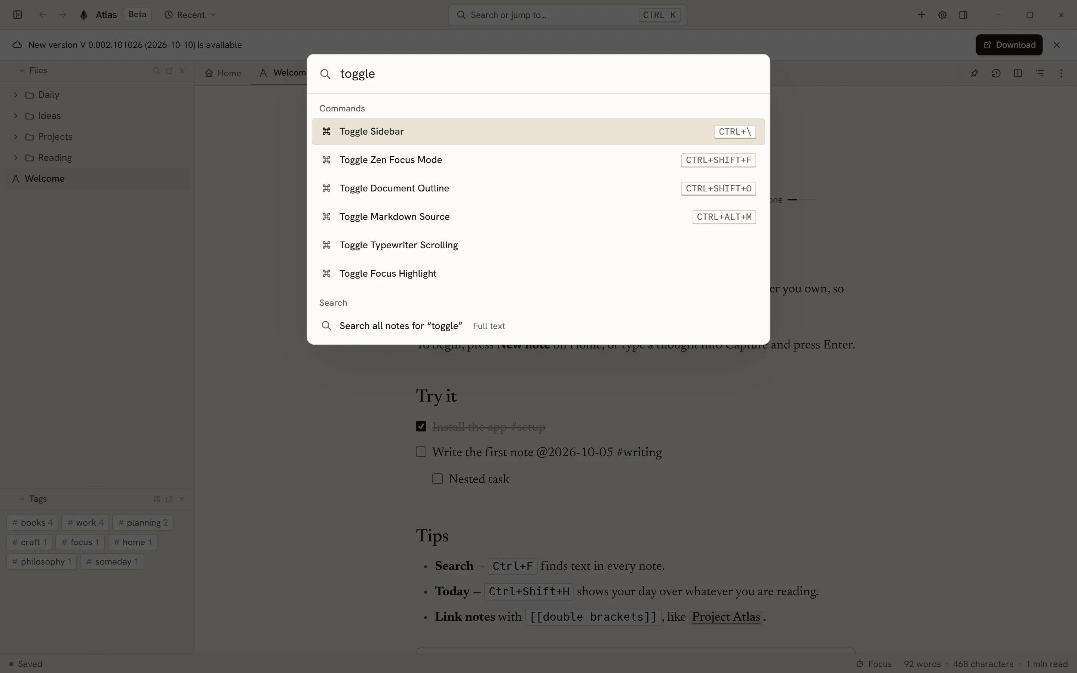
Task: Check the 'Nested task' checkbox
Action: (x=438, y=479)
